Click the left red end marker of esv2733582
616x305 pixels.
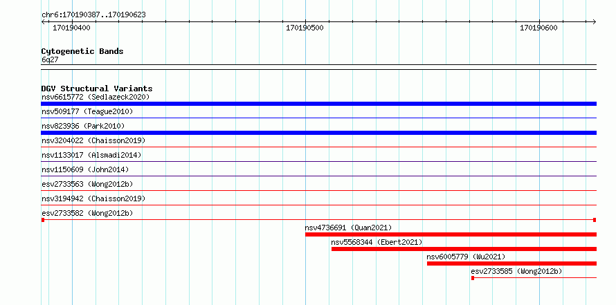43,220
